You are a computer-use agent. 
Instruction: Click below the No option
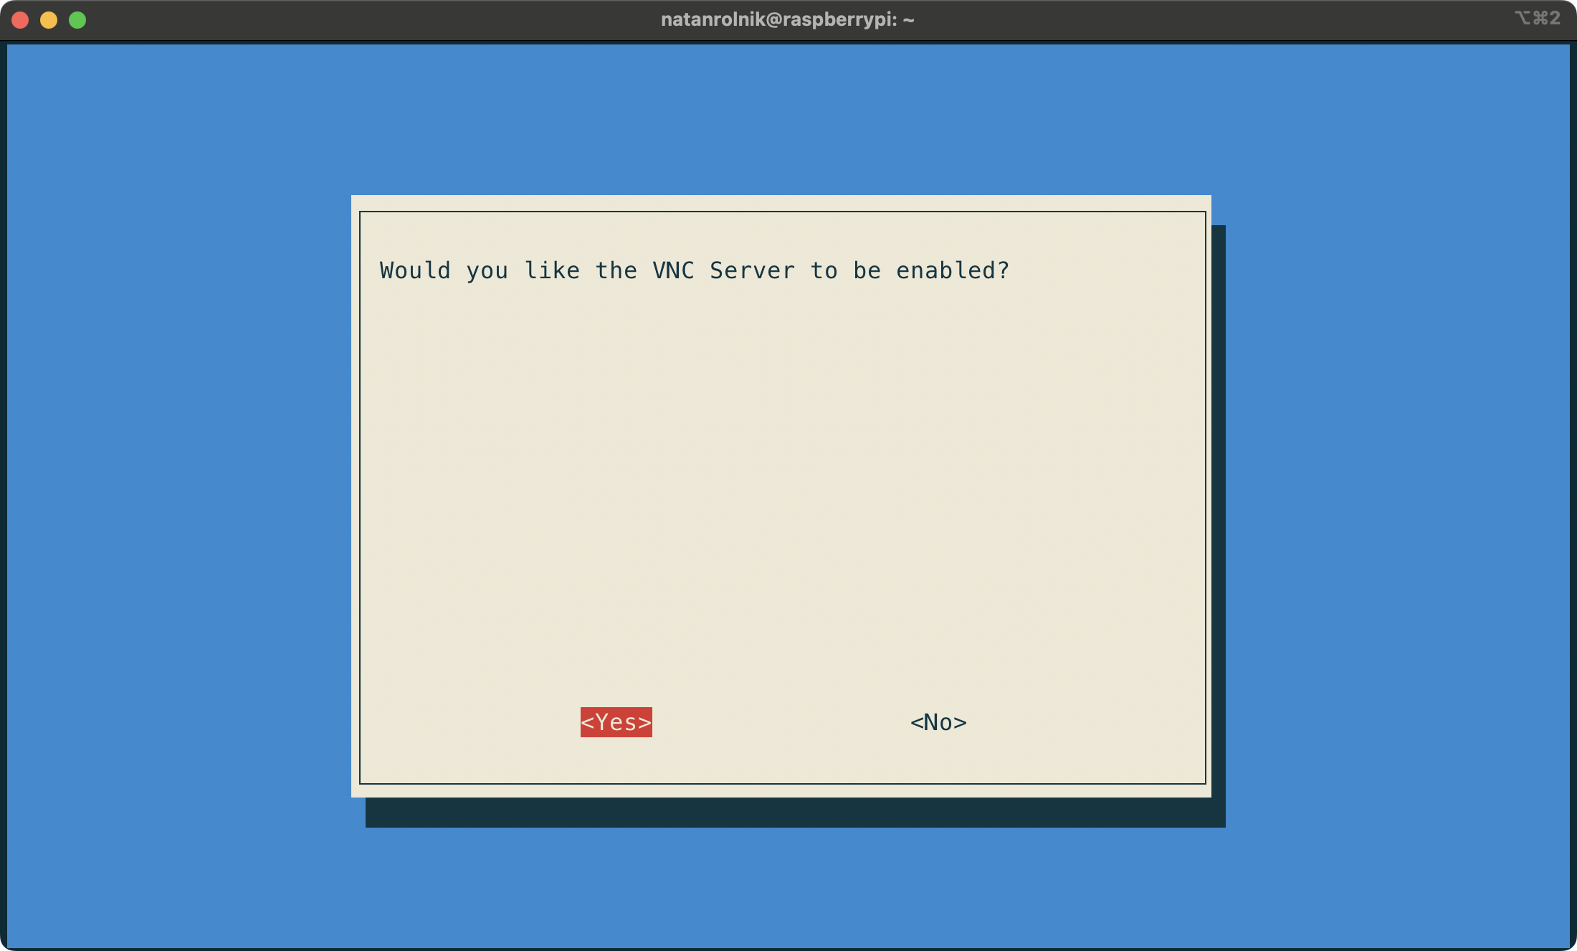point(938,760)
